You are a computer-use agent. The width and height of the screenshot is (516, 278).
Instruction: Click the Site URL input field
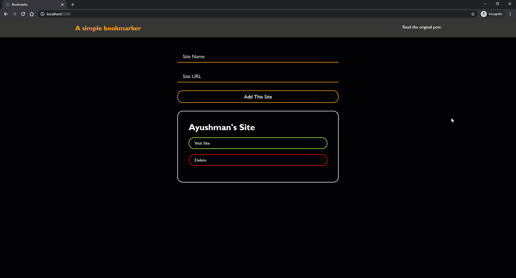[x=258, y=76]
